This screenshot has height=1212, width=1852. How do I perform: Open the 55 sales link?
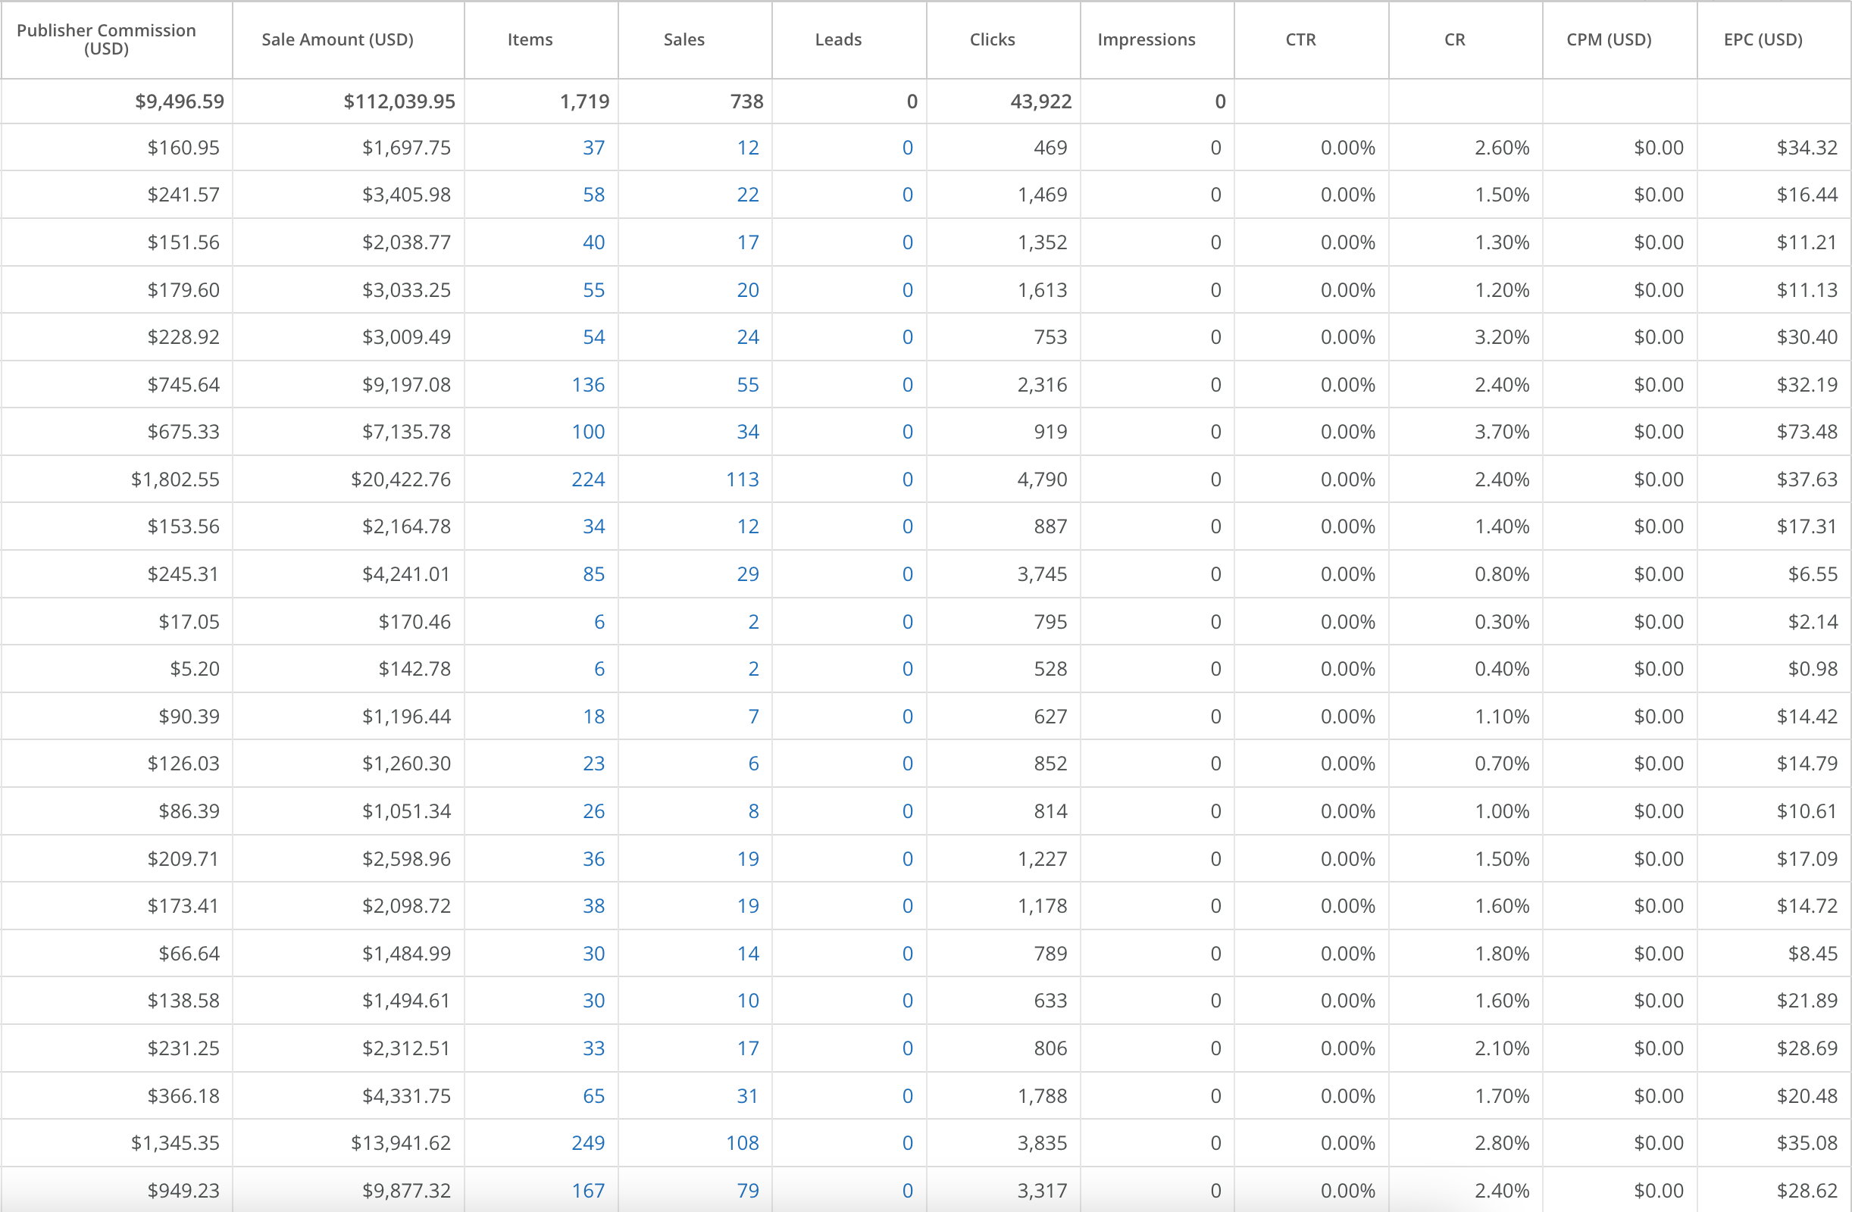(747, 384)
